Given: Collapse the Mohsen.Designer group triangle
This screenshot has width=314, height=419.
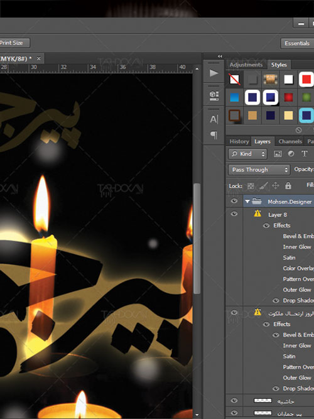Looking at the screenshot, I should [x=247, y=201].
